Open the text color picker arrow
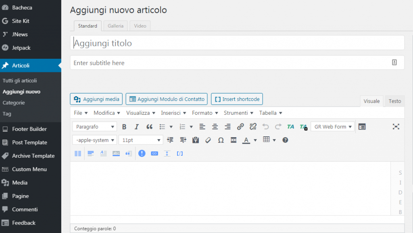Image resolution: width=413 pixels, height=233 pixels. (255, 140)
